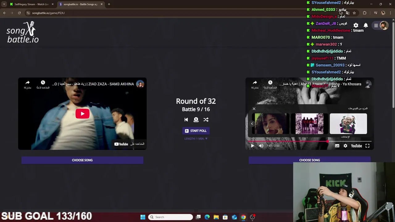395x222 pixels.
Task: Reload the page
Action: click(x=19, y=13)
